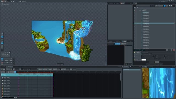Toggle the blue loop playback button
This screenshot has width=176, height=99.
tap(15, 72)
